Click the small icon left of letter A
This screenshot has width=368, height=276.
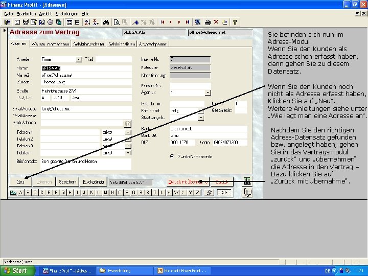[13, 193]
